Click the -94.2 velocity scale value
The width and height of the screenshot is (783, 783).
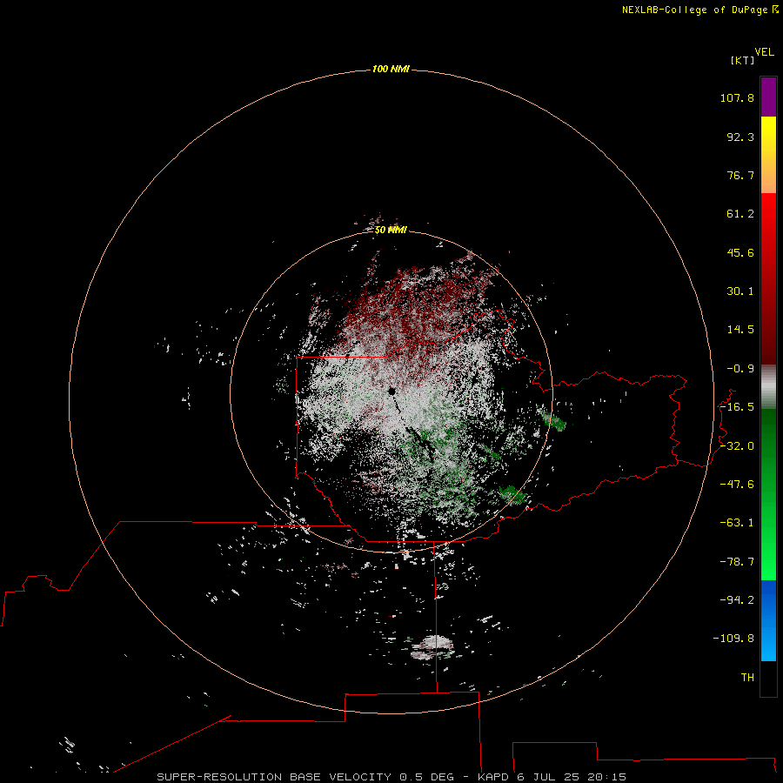pyautogui.click(x=737, y=599)
